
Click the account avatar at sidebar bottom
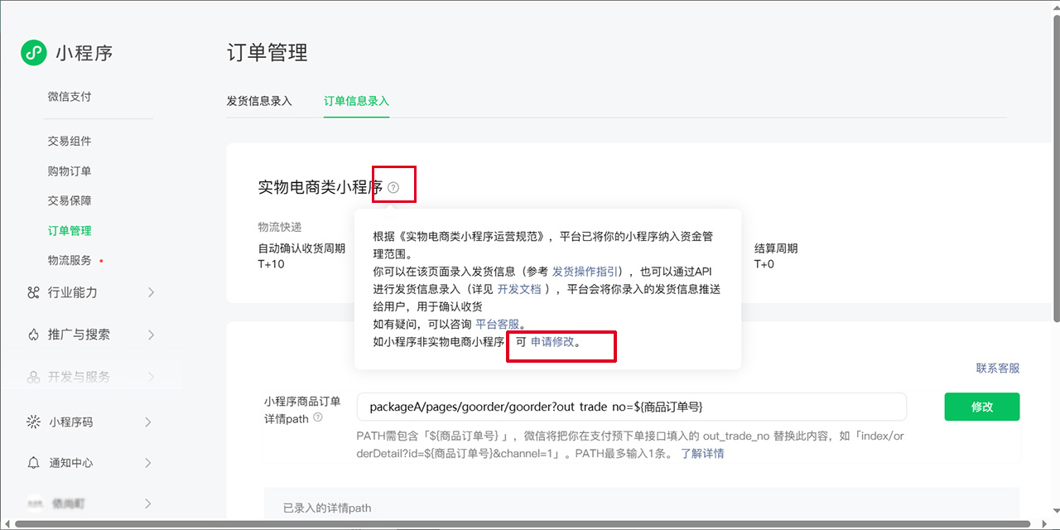click(x=34, y=503)
